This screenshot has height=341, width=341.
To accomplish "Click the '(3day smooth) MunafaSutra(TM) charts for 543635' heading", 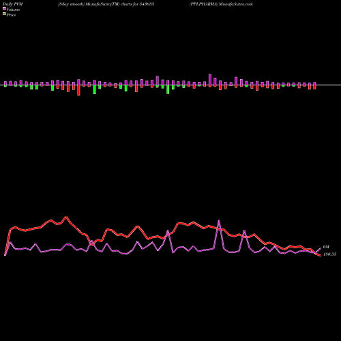I will point(106,4).
